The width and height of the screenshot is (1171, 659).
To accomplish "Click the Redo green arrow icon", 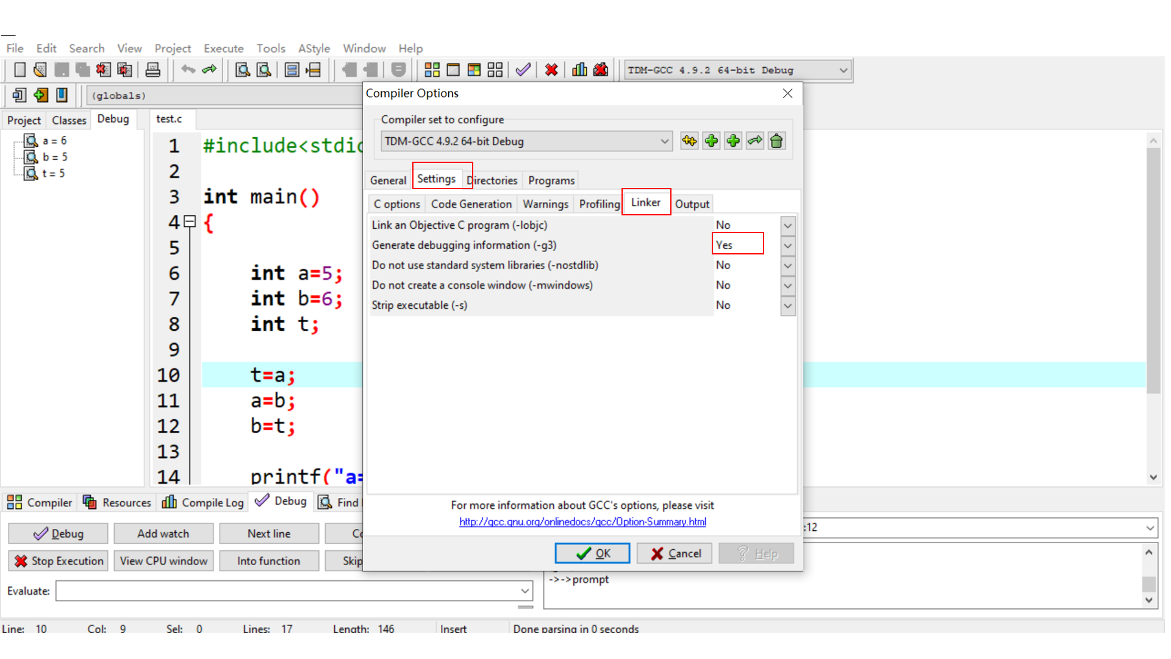I will (209, 70).
